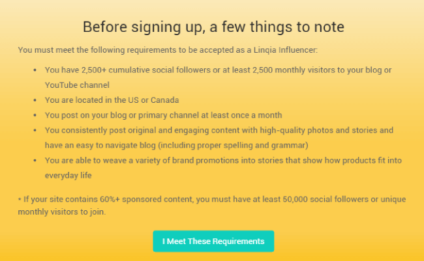Viewport: 424px width, 261px height.
Task: Click the Linqia Influencer requirements intro sentence
Action: (168, 50)
